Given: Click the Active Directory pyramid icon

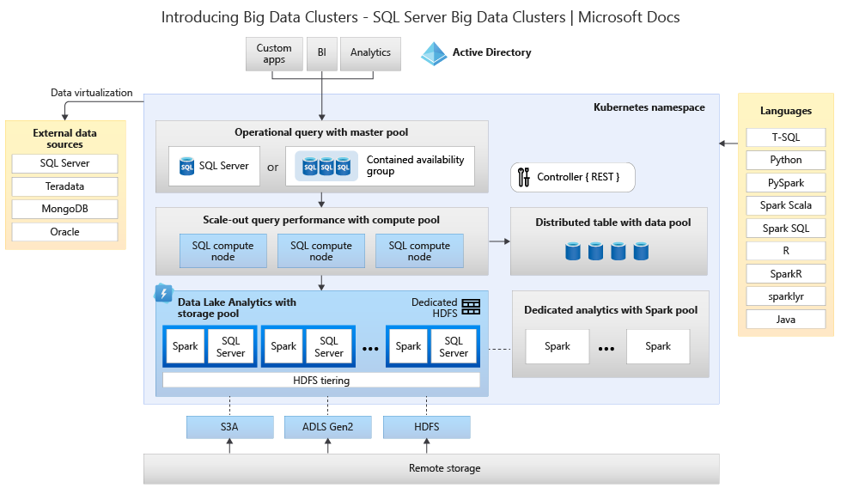Looking at the screenshot, I should tap(434, 53).
